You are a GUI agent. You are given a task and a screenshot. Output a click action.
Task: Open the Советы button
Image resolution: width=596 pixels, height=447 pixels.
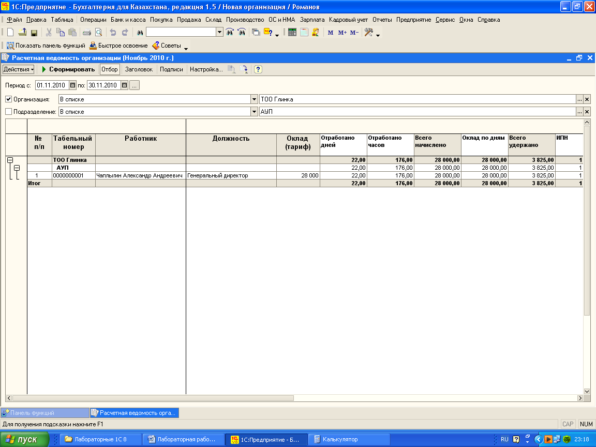pos(167,46)
